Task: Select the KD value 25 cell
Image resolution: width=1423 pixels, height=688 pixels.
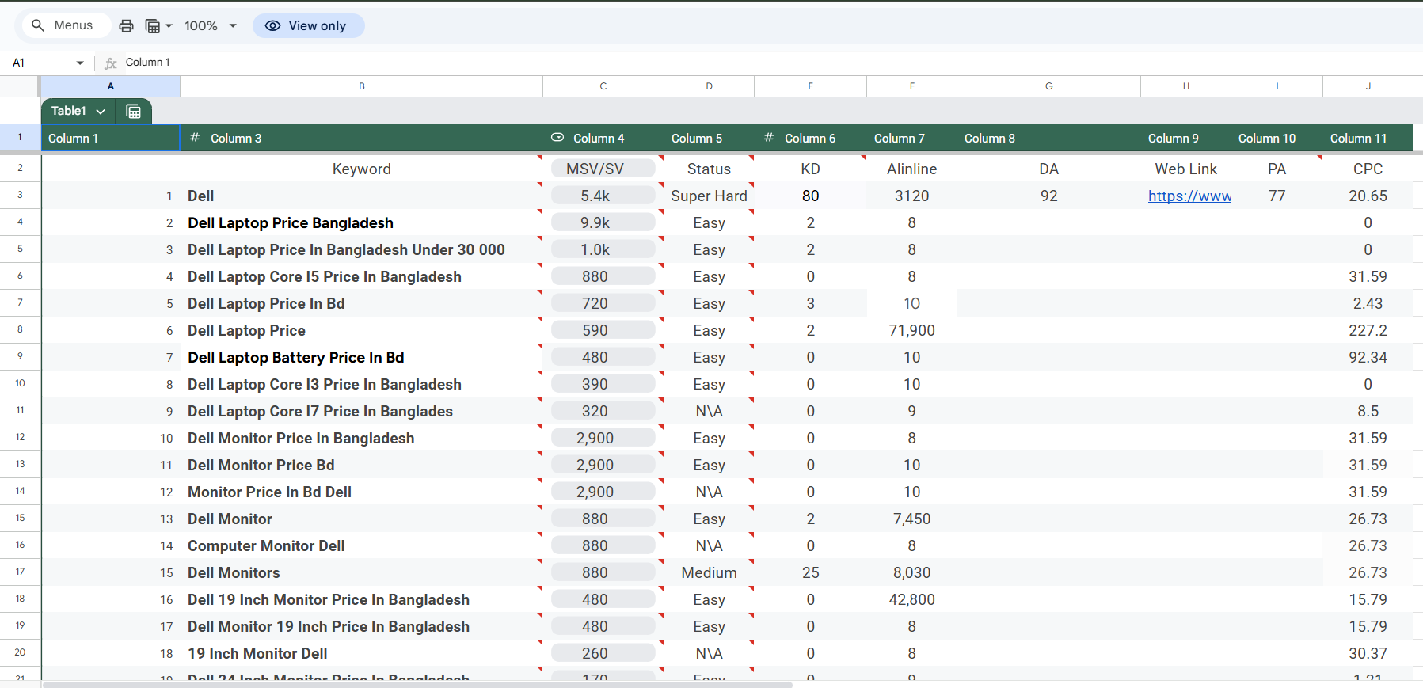Action: pos(810,572)
